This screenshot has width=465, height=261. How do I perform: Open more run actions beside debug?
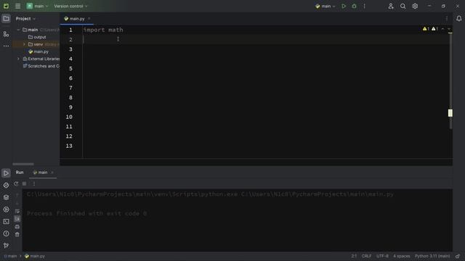point(365,6)
